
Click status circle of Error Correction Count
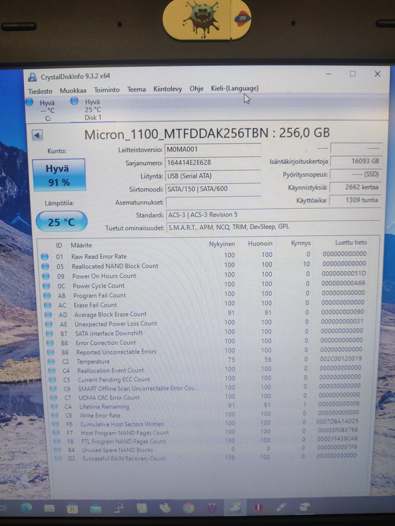(50, 343)
